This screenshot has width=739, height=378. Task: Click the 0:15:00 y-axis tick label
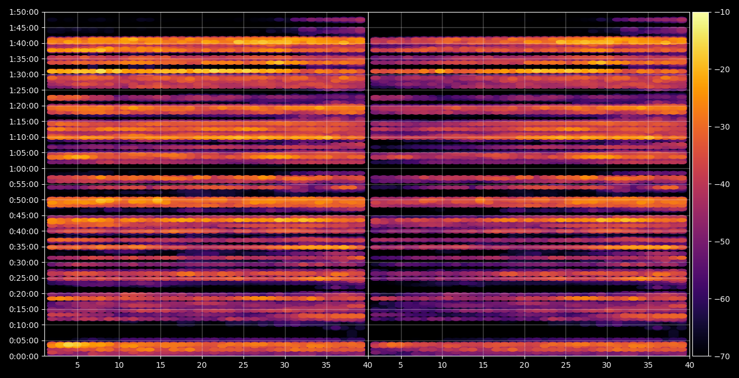[24, 309]
